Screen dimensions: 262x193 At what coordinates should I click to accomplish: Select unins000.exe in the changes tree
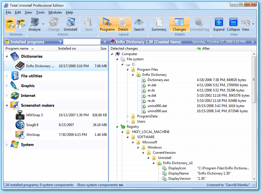point(157,111)
